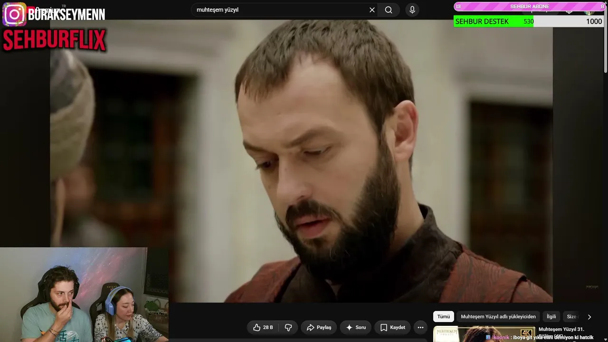Share the video via Paylaş

[319, 327]
